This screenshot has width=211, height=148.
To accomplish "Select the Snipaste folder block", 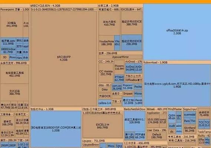I will click(128, 94).
